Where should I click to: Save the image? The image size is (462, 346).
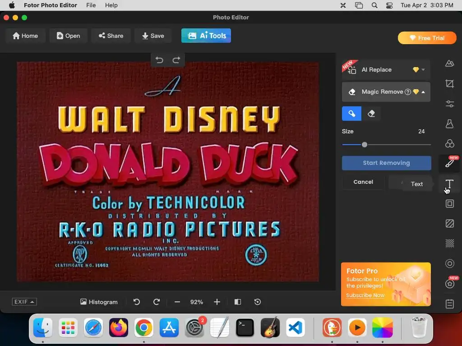[153, 36]
